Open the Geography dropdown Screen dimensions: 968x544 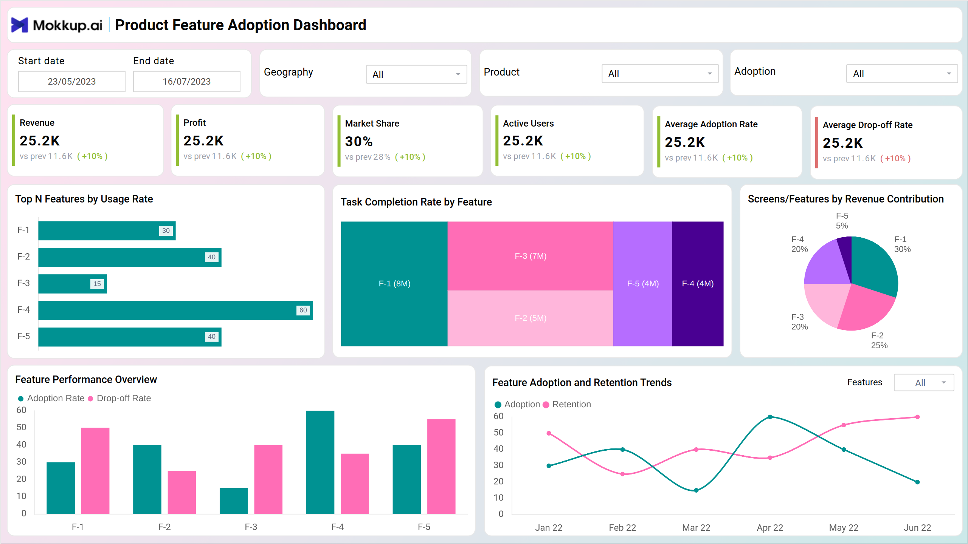(416, 74)
